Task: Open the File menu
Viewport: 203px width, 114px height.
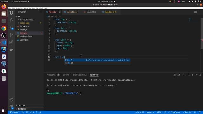Action: coord(10,8)
